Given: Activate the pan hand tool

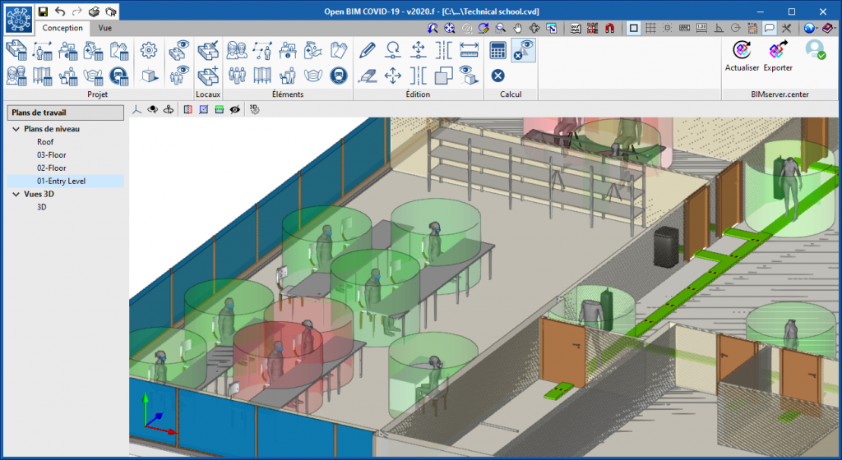Looking at the screenshot, I should (x=517, y=27).
